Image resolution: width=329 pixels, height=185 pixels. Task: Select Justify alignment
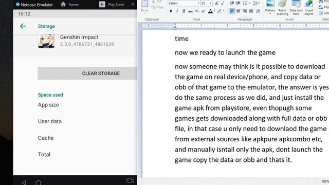[251, 11]
